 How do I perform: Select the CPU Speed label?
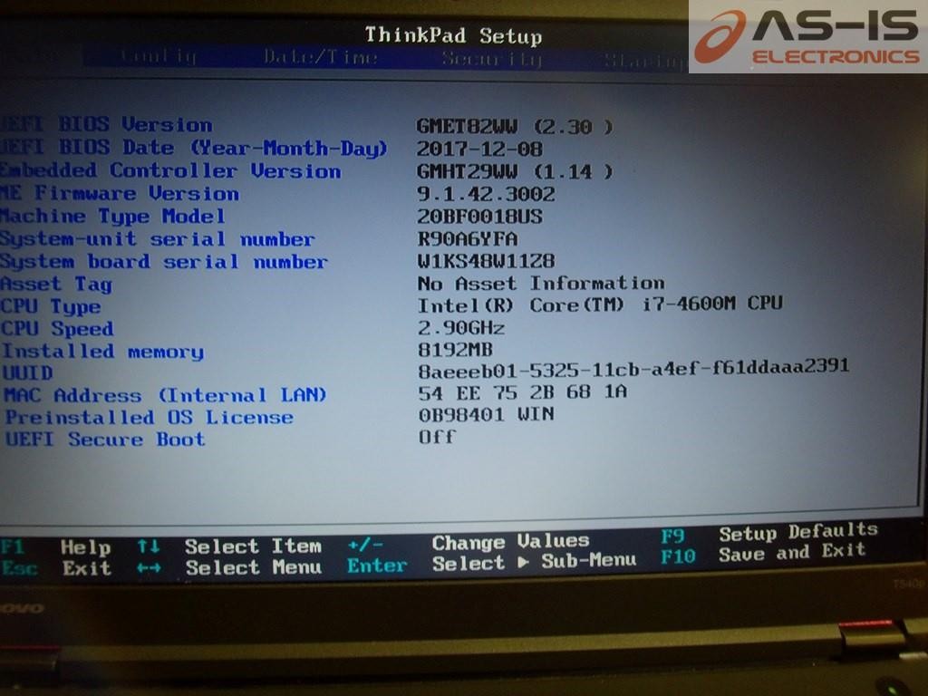click(57, 328)
